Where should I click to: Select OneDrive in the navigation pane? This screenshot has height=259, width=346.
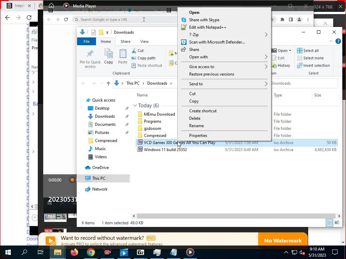click(x=100, y=168)
